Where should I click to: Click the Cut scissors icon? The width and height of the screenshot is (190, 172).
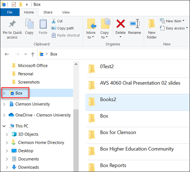point(54,21)
